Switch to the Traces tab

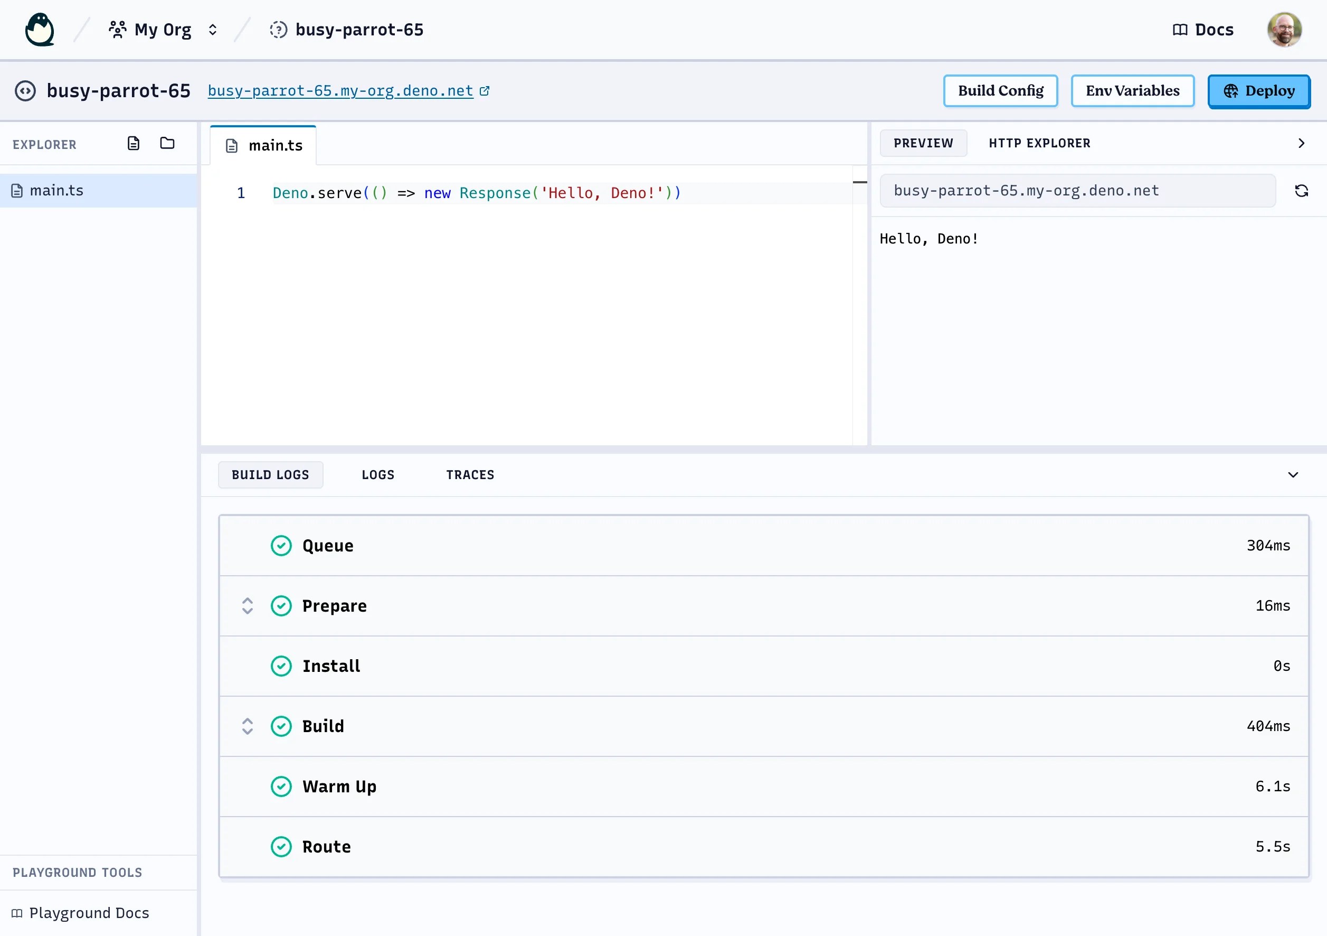(470, 475)
